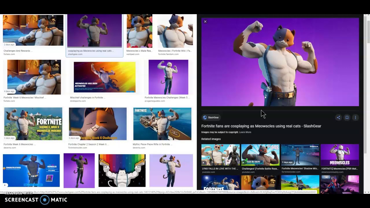Image resolution: width=370 pixels, height=208 pixels.
Task: Open related image LYNX FALLS IN LOVE
Action: 220,155
